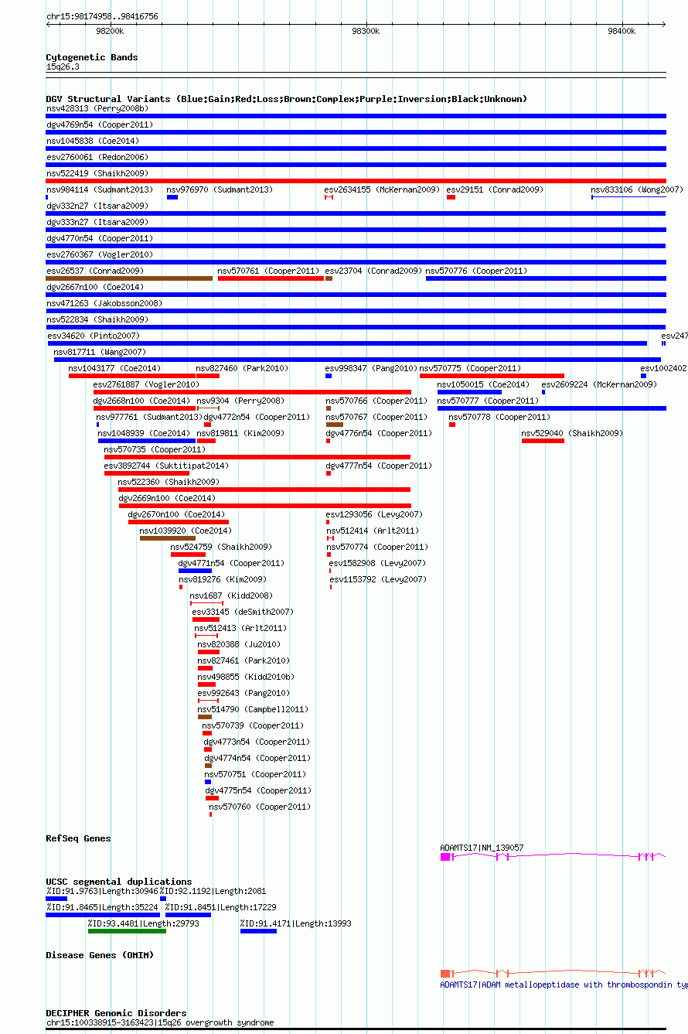Open the ADAMTS17|NM_139057 RefSeq gene
Screen dimensions: 688x1034
point(482,848)
